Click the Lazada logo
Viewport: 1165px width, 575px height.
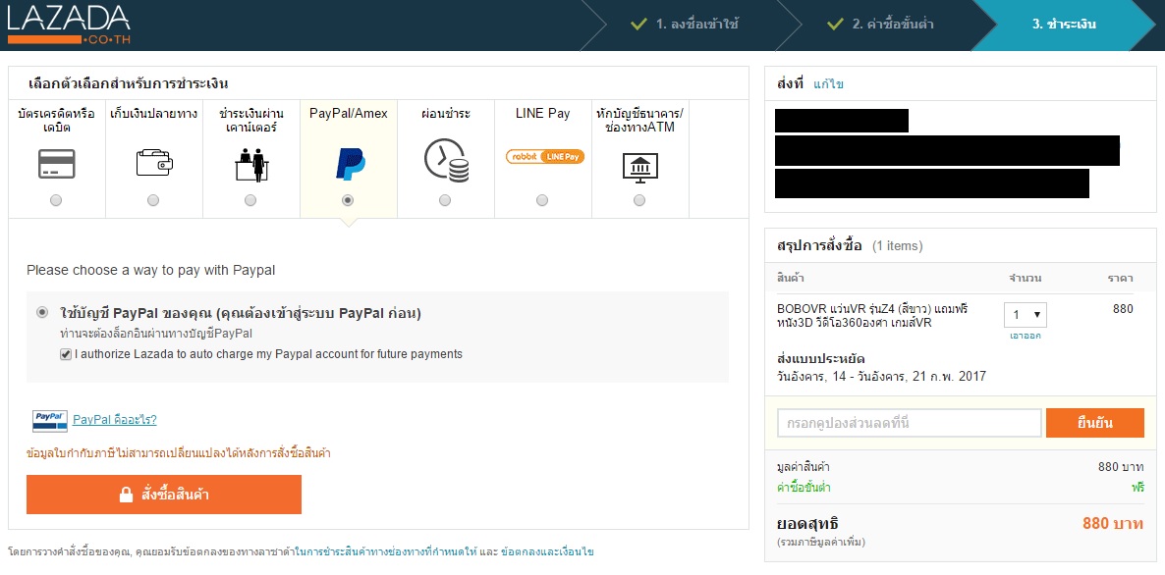tap(69, 25)
